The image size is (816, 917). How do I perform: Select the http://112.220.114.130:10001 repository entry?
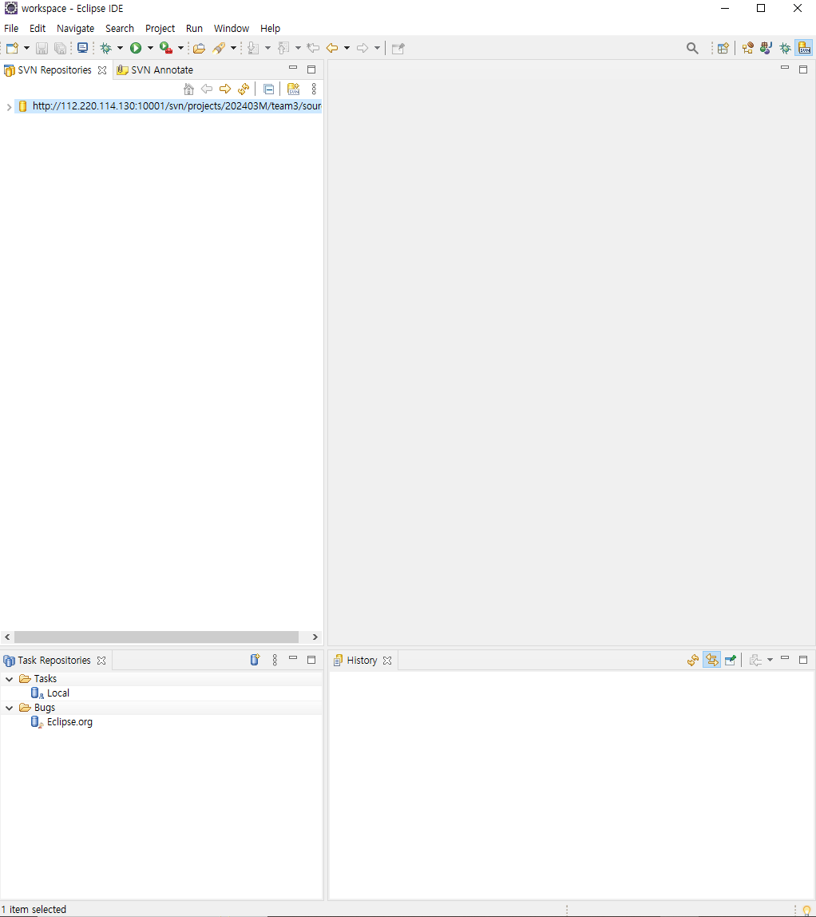168,106
